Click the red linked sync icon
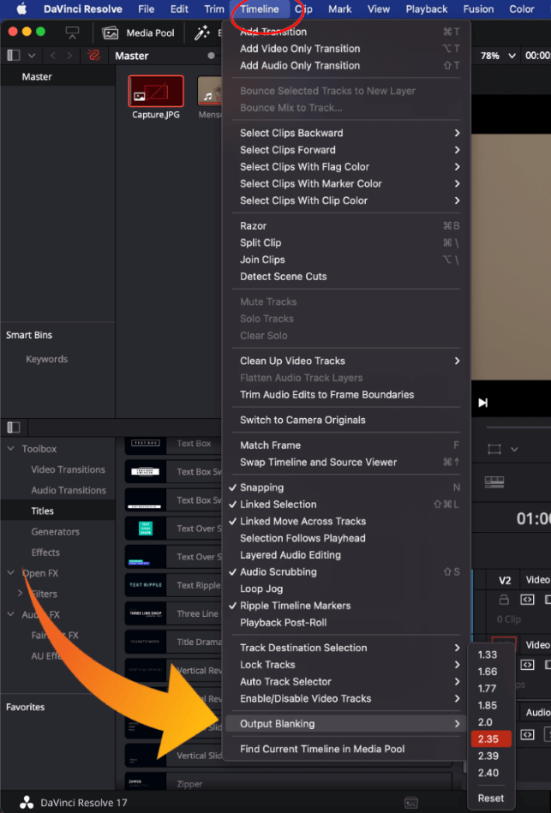 93,56
